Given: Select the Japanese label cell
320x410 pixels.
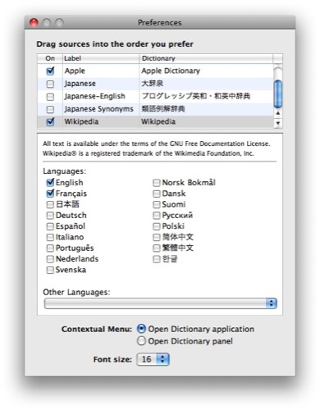Looking at the screenshot, I should (x=101, y=84).
